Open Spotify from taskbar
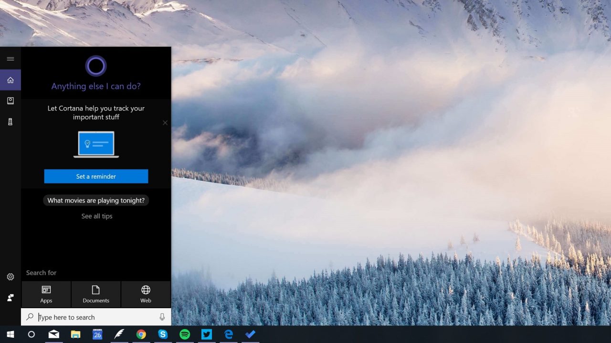Viewport: 611px width, 343px height. click(185, 334)
